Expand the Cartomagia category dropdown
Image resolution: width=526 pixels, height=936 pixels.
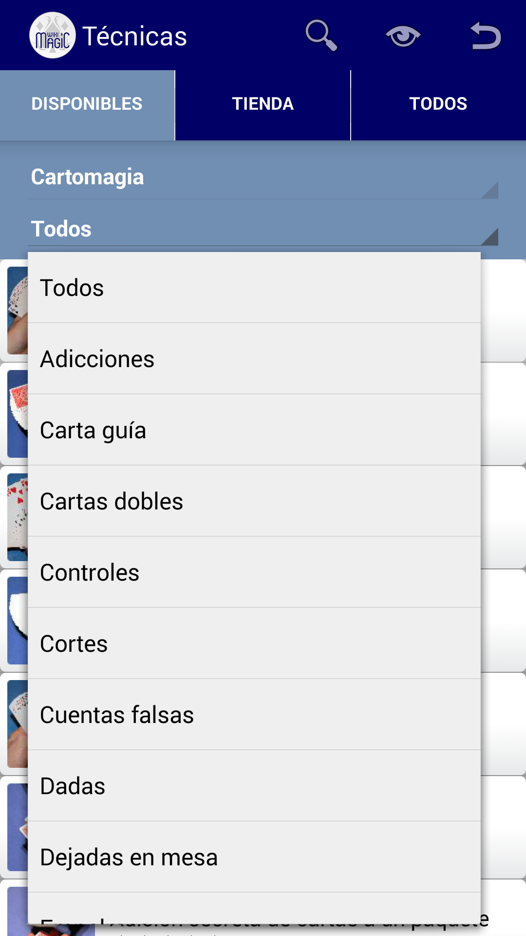pos(263,177)
